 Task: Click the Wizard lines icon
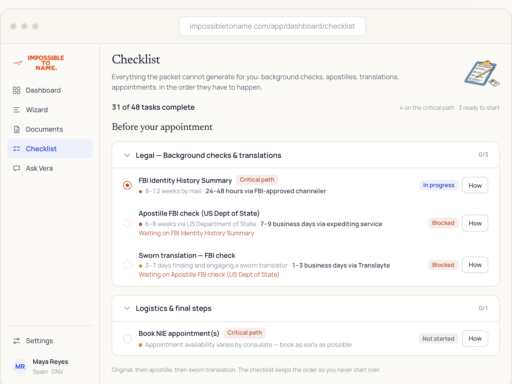click(x=16, y=110)
